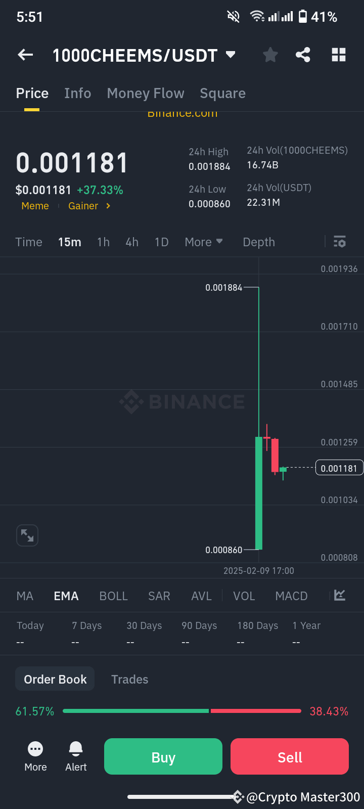Enable the EMA indicator
The width and height of the screenshot is (364, 809).
point(66,596)
